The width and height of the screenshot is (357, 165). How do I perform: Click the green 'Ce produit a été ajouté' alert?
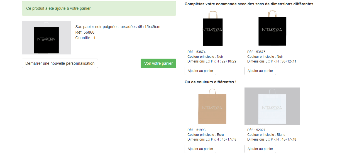[99, 8]
